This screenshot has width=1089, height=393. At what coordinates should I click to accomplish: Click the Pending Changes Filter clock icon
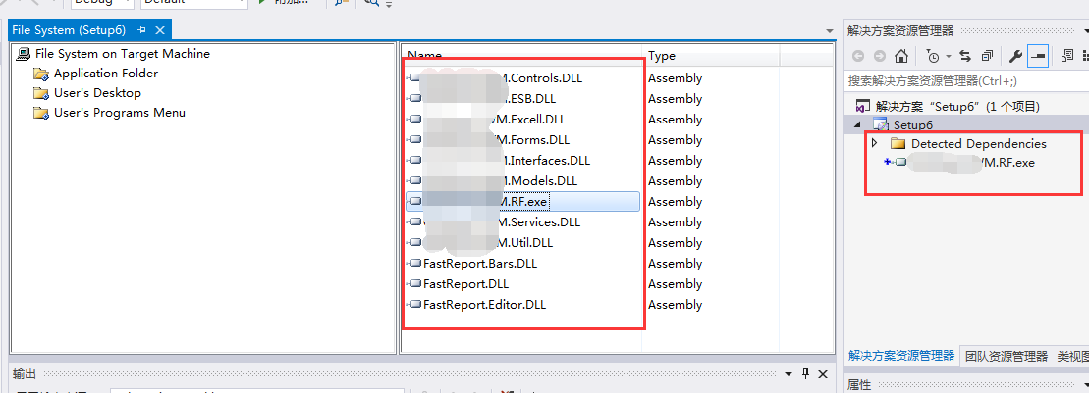932,56
